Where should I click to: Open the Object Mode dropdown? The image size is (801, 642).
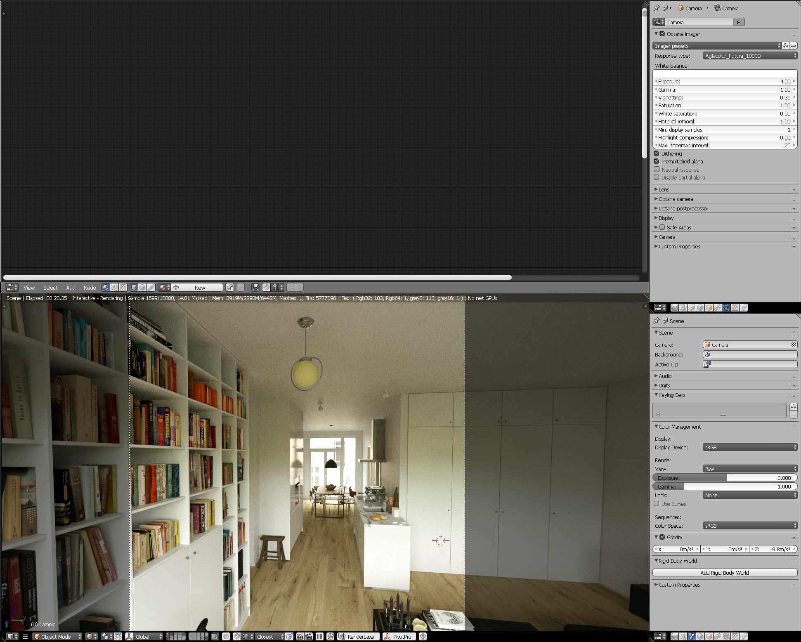point(57,637)
